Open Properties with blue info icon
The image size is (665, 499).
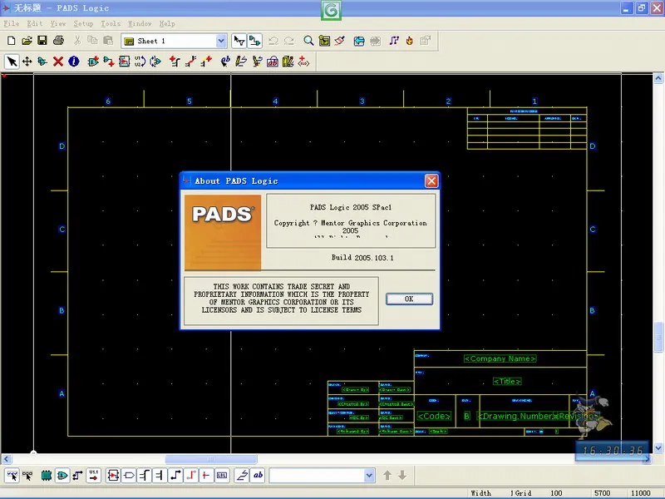coord(74,62)
